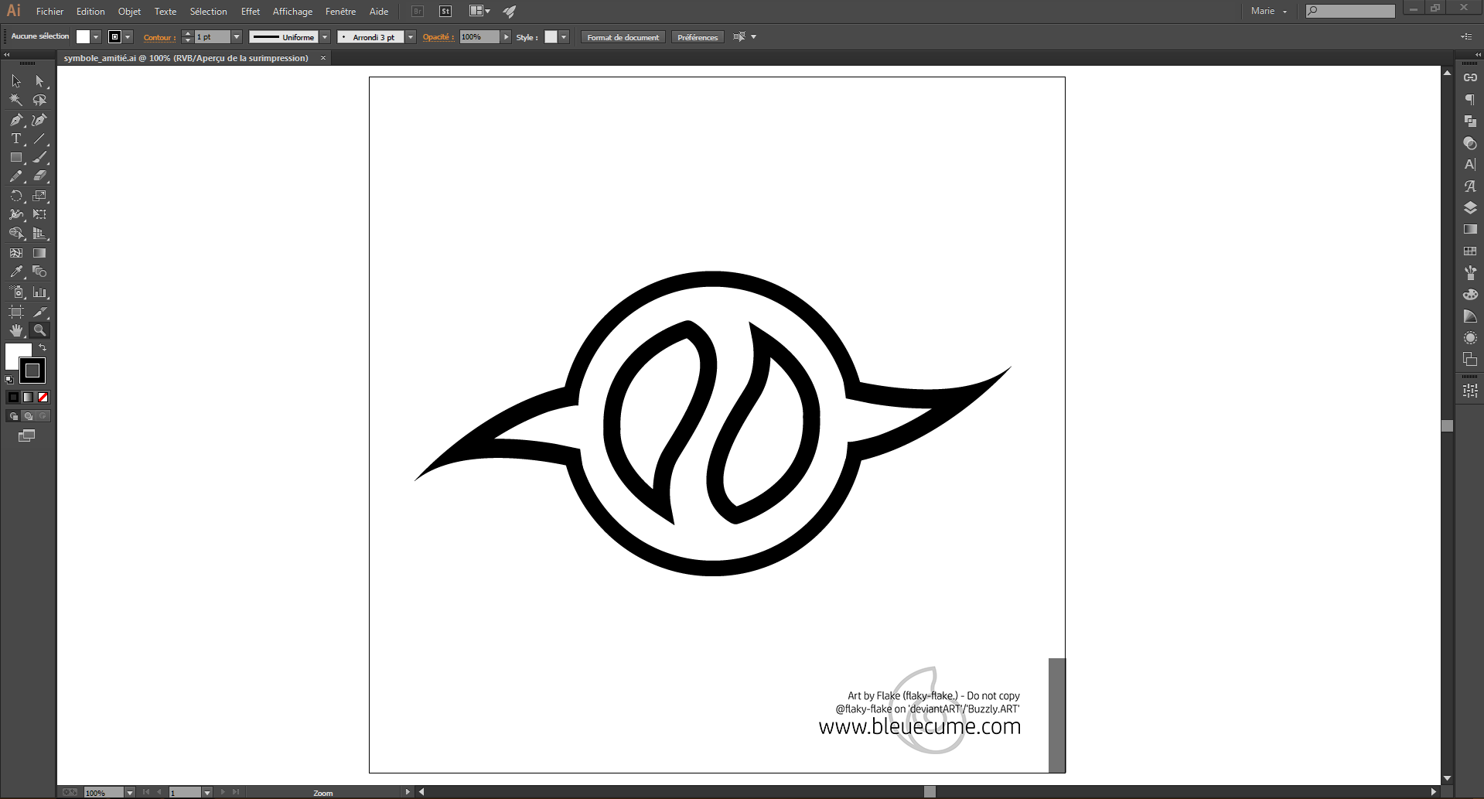Pick the Blend tool

pos(39,272)
